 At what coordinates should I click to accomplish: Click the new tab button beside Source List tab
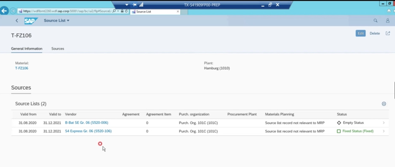tap(184, 12)
